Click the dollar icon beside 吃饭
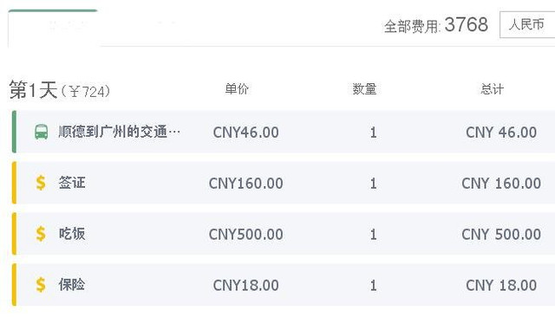555x317 pixels. pos(41,234)
